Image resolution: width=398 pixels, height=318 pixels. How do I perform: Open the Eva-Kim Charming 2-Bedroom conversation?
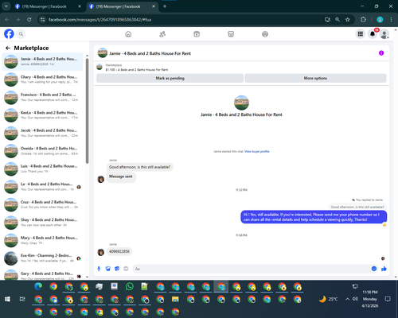tap(42, 258)
